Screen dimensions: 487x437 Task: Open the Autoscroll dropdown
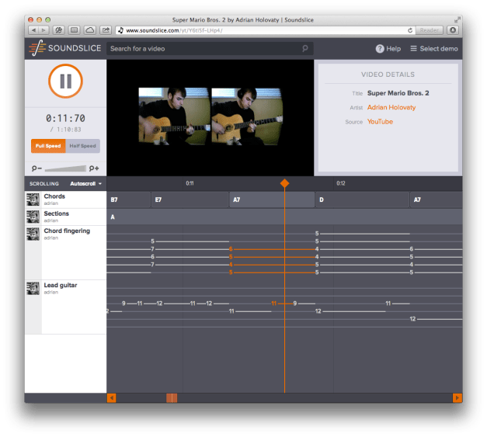click(x=86, y=184)
